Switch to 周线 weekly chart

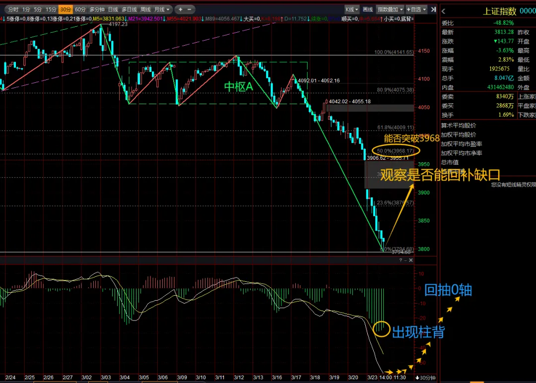tap(145, 9)
